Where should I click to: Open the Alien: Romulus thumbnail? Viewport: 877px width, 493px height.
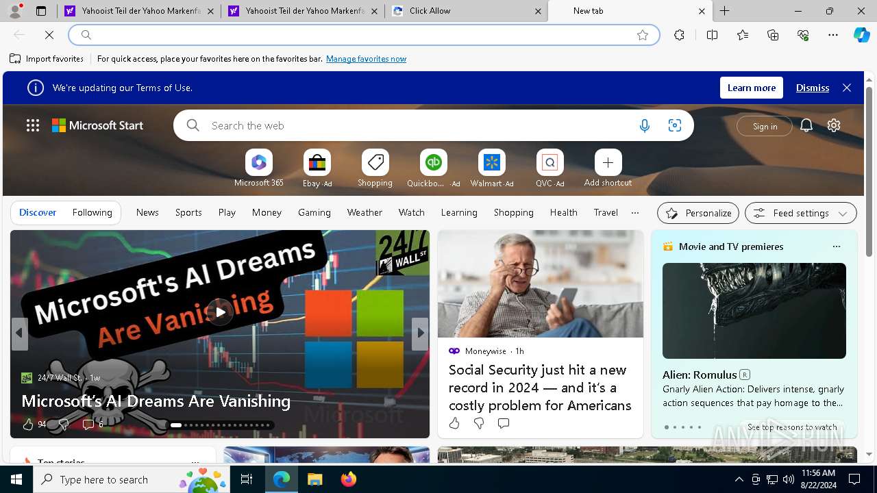pyautogui.click(x=754, y=311)
